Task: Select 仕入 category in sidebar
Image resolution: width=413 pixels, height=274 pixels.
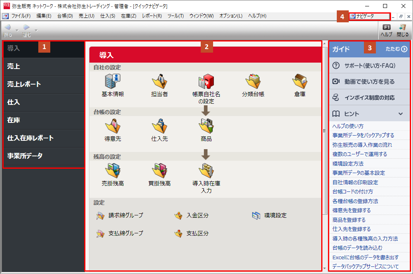Action: coord(44,102)
